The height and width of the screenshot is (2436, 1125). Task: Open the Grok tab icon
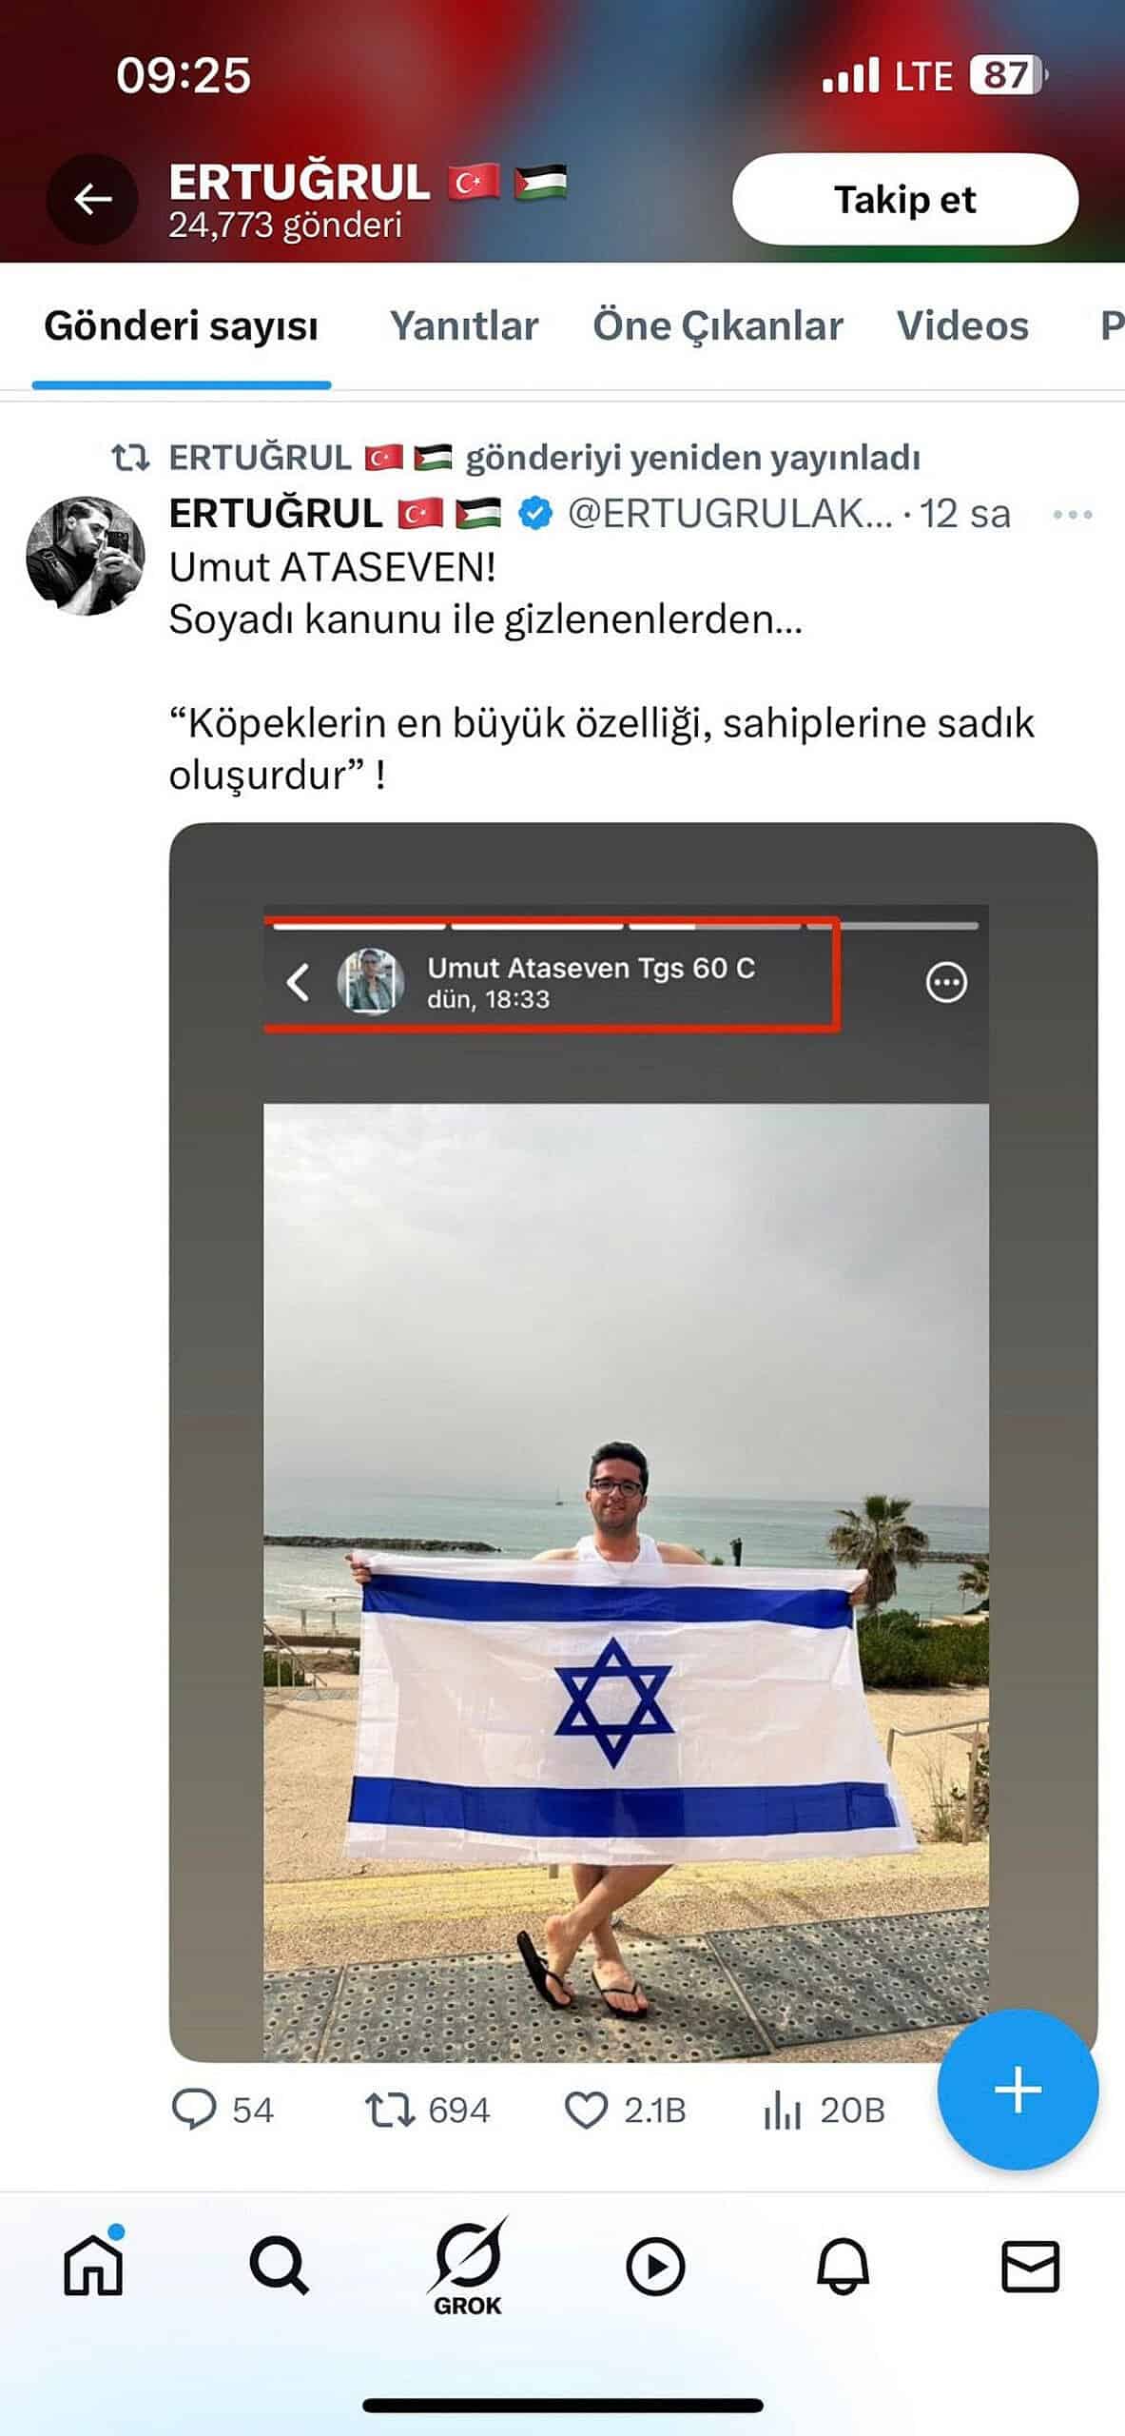click(467, 2268)
